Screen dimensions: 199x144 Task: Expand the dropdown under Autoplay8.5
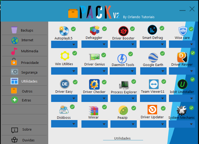64,44
